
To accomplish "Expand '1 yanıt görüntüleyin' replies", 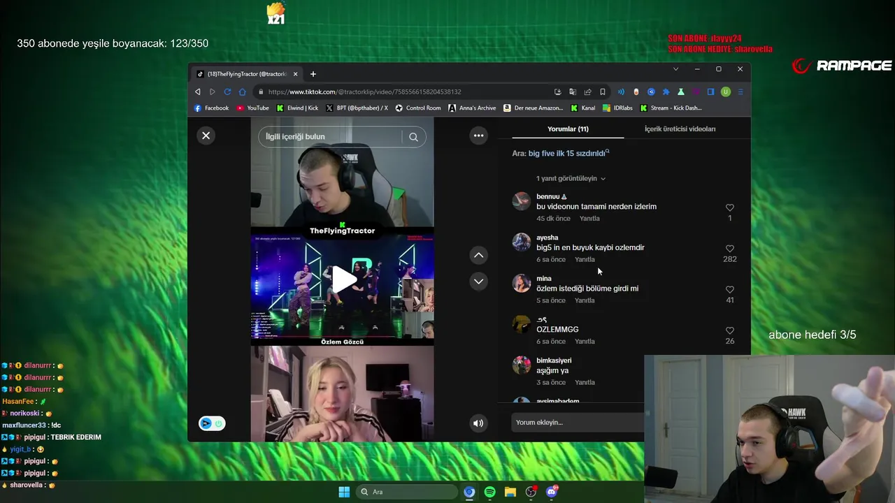I will [x=571, y=178].
